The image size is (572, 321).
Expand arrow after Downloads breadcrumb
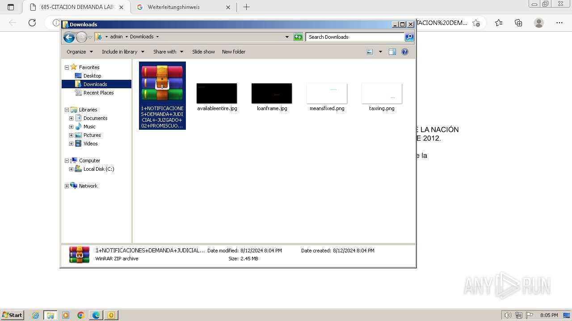(157, 37)
